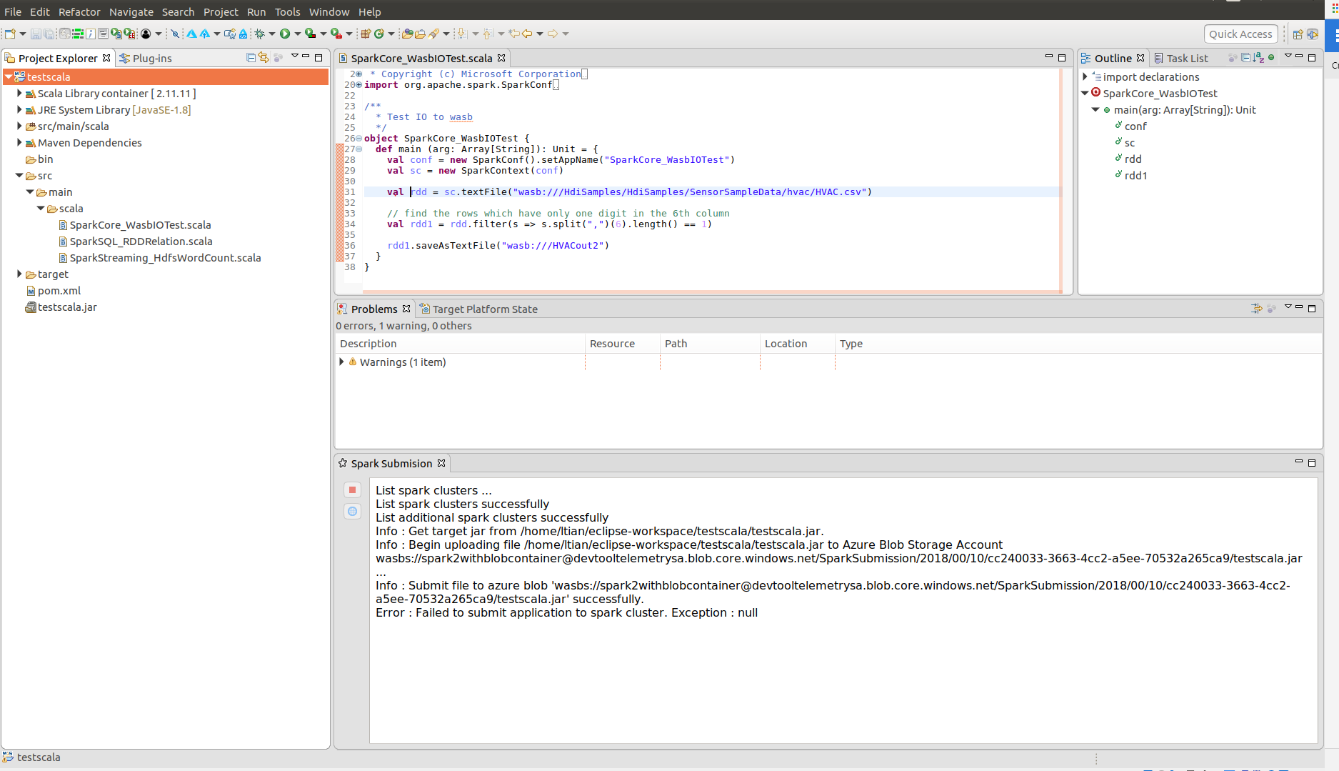Click the green Run icon in the toolbar

click(286, 34)
